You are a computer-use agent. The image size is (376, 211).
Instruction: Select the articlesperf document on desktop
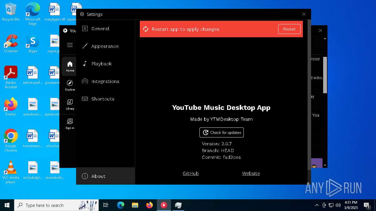pyautogui.click(x=33, y=75)
